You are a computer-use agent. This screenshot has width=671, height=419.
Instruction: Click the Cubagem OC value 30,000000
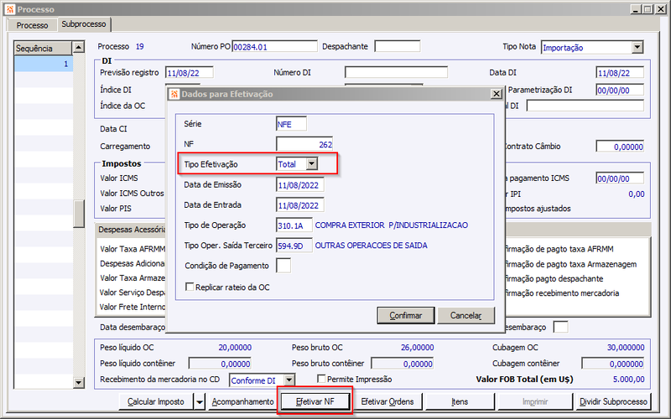(x=626, y=348)
